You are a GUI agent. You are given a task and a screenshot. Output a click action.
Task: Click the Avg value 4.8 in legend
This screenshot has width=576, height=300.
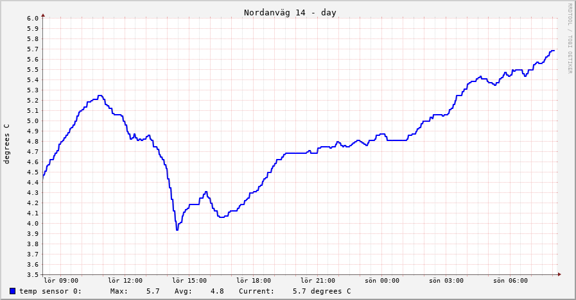click(x=217, y=291)
